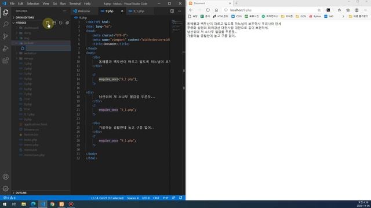Change indentation via Spaces: 4
The height and width of the screenshot is (208, 371).
pyautogui.click(x=133, y=198)
